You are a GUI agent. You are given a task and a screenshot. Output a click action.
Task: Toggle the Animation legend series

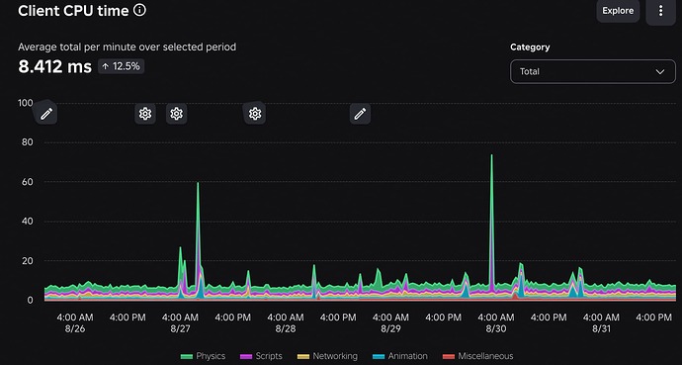tap(400, 356)
